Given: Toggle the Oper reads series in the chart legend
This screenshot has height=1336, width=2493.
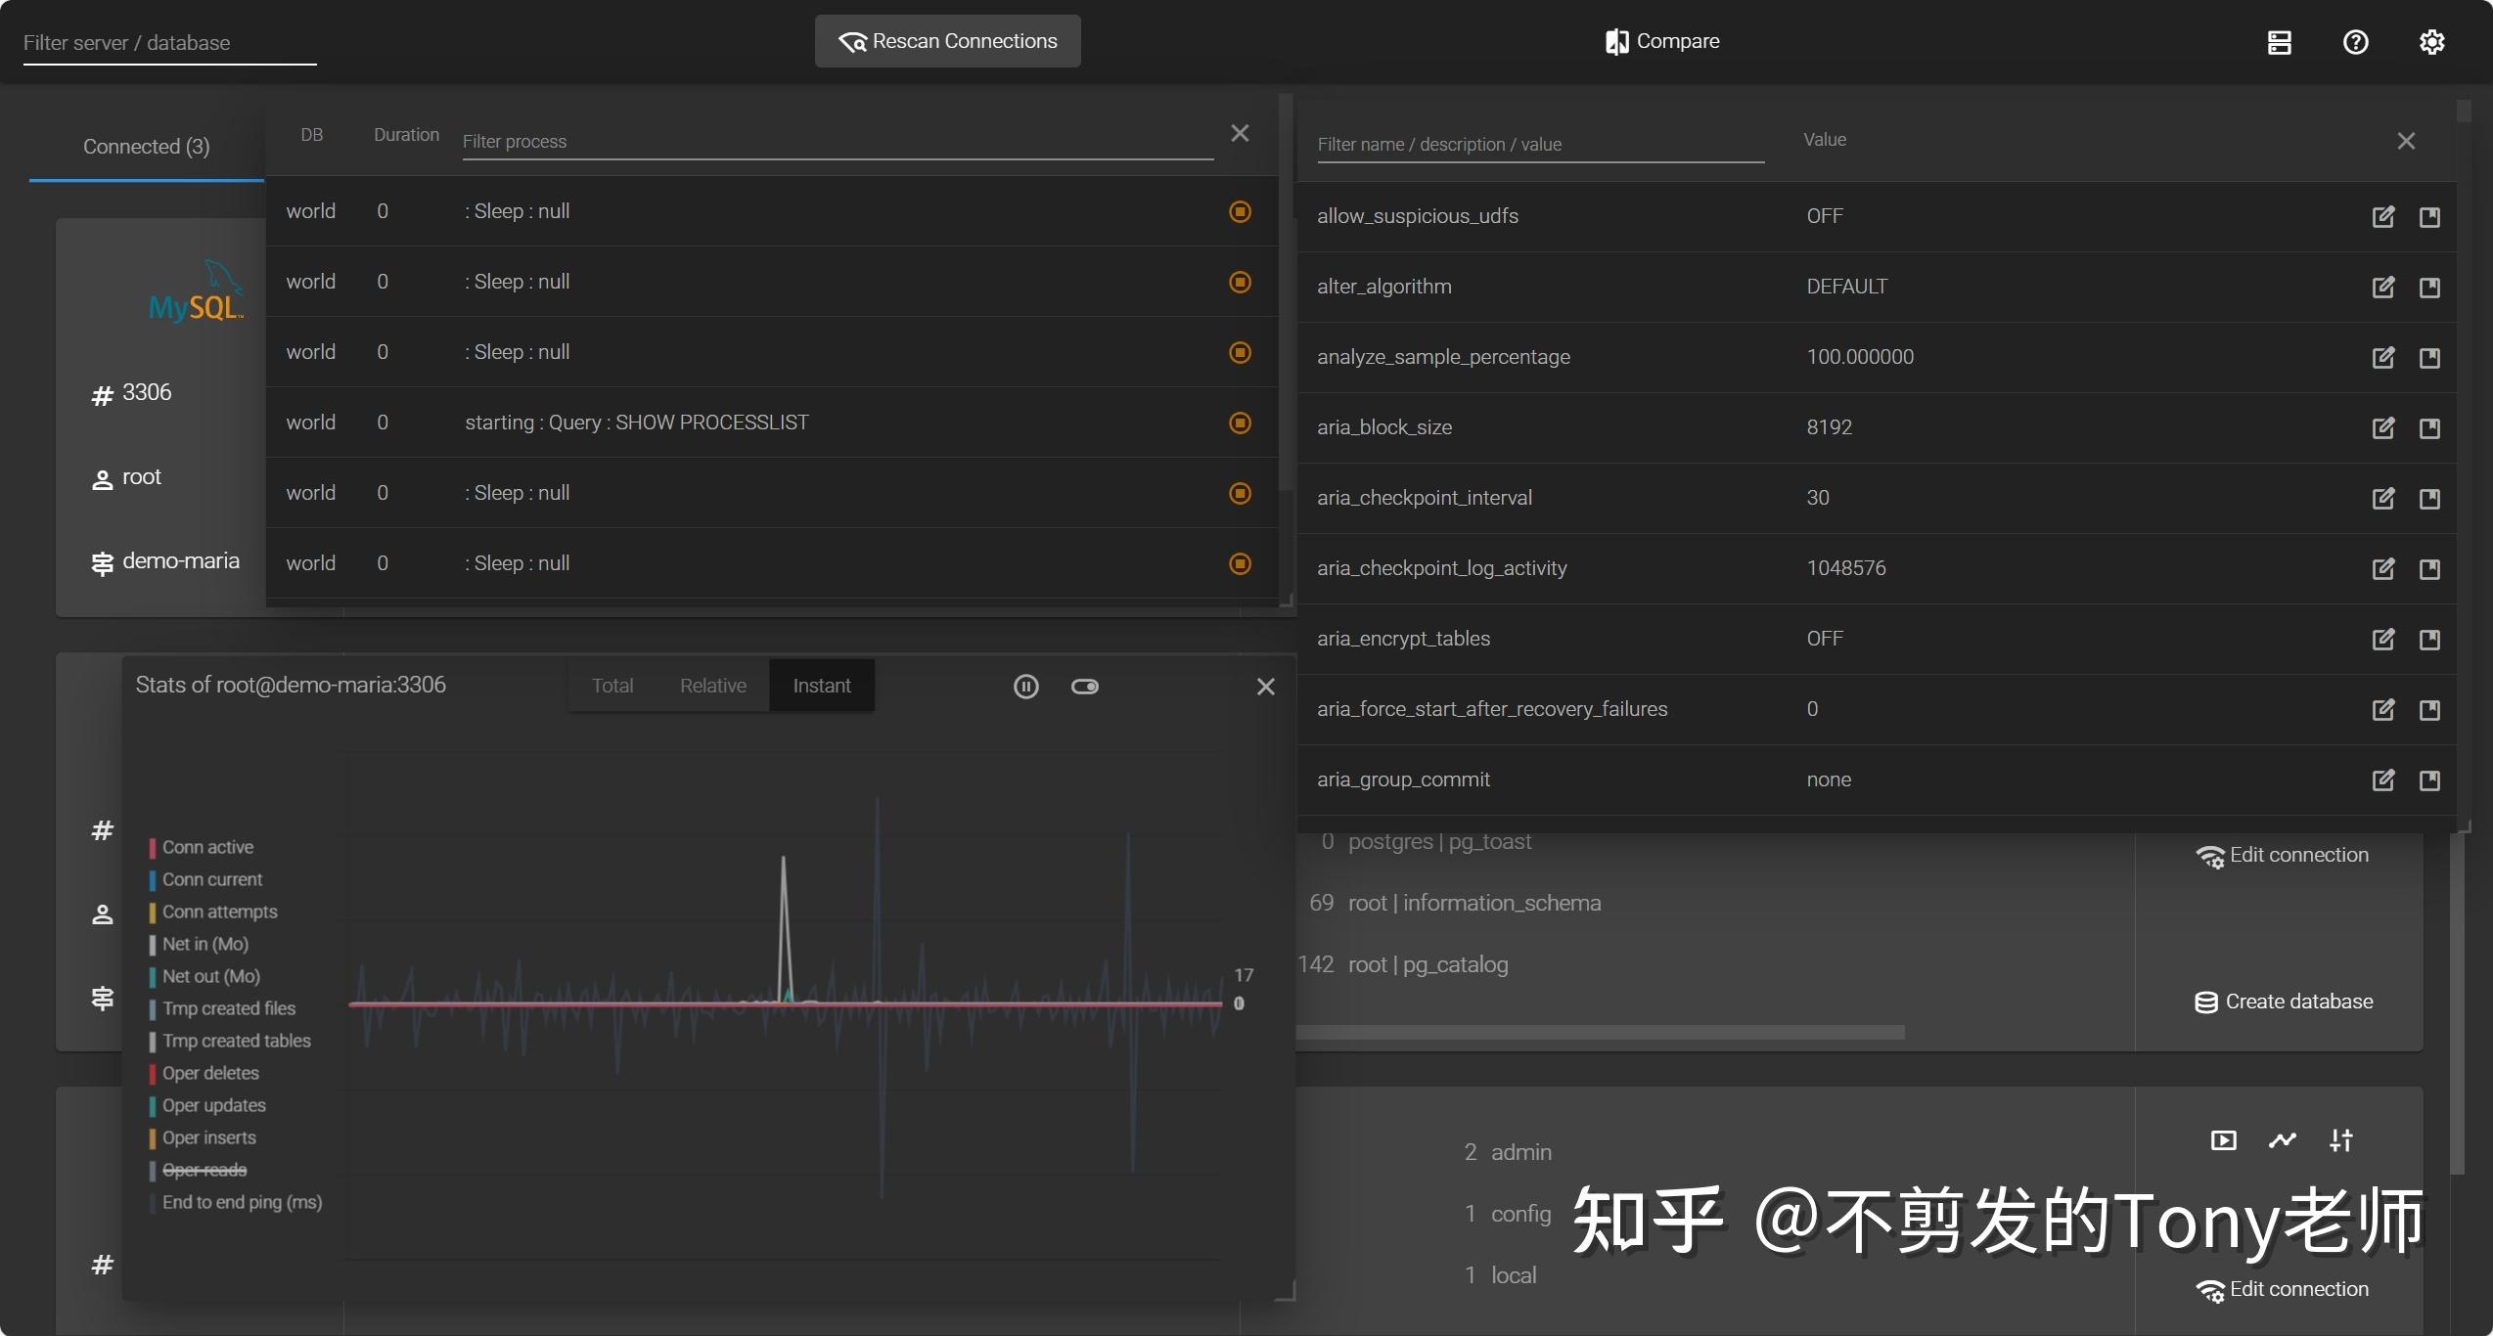Looking at the screenshot, I should click(x=203, y=1170).
